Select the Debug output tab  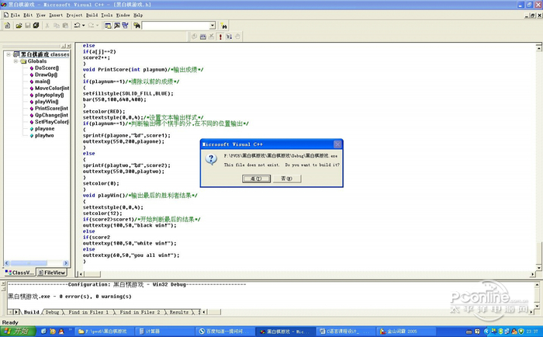click(x=53, y=312)
